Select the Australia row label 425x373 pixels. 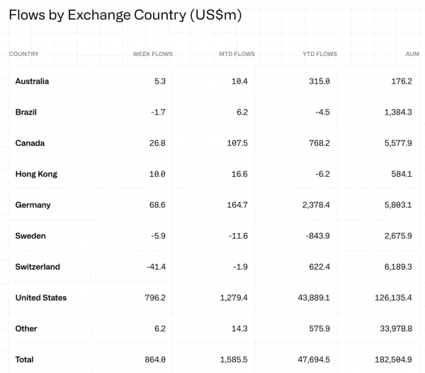tap(32, 81)
